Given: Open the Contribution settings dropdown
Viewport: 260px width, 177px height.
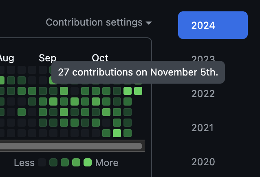Looking at the screenshot, I should point(99,22).
